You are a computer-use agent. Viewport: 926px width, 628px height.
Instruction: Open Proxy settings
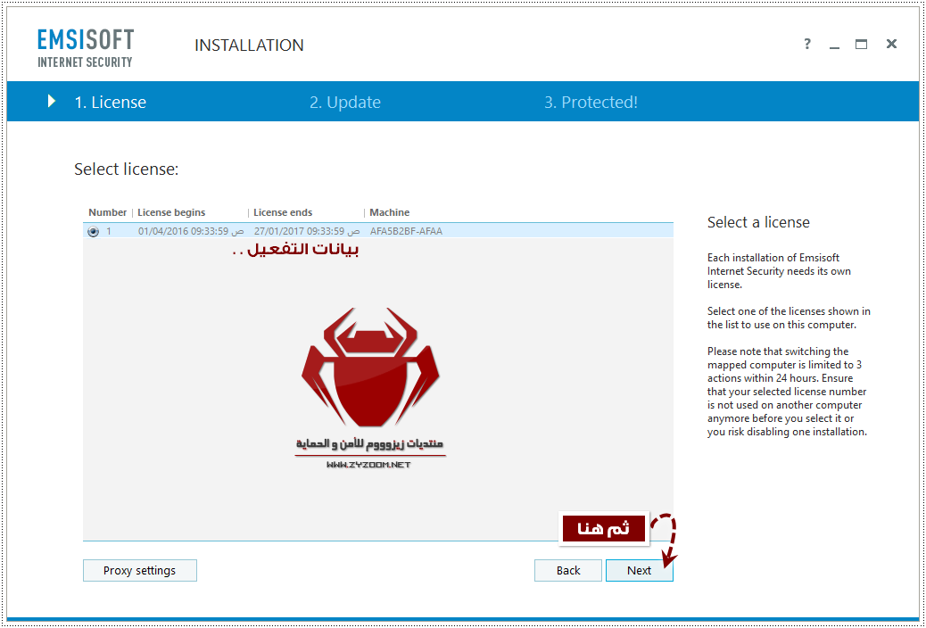click(140, 571)
